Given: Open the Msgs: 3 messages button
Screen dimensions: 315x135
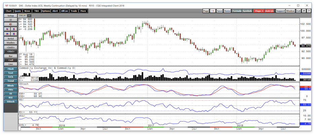Looking at the screenshot, I should click(259, 11).
